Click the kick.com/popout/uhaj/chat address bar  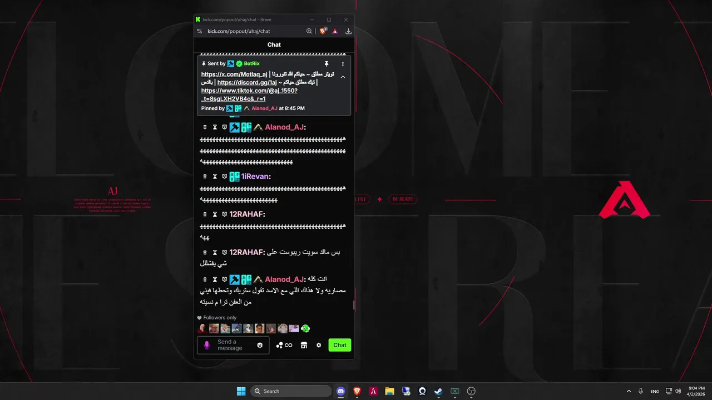(x=239, y=31)
